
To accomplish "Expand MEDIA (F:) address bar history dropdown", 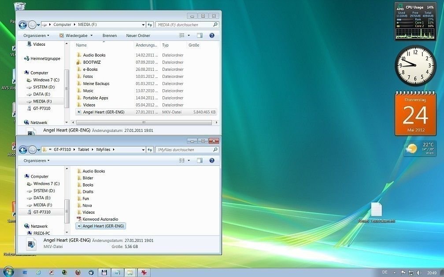I will (143, 25).
